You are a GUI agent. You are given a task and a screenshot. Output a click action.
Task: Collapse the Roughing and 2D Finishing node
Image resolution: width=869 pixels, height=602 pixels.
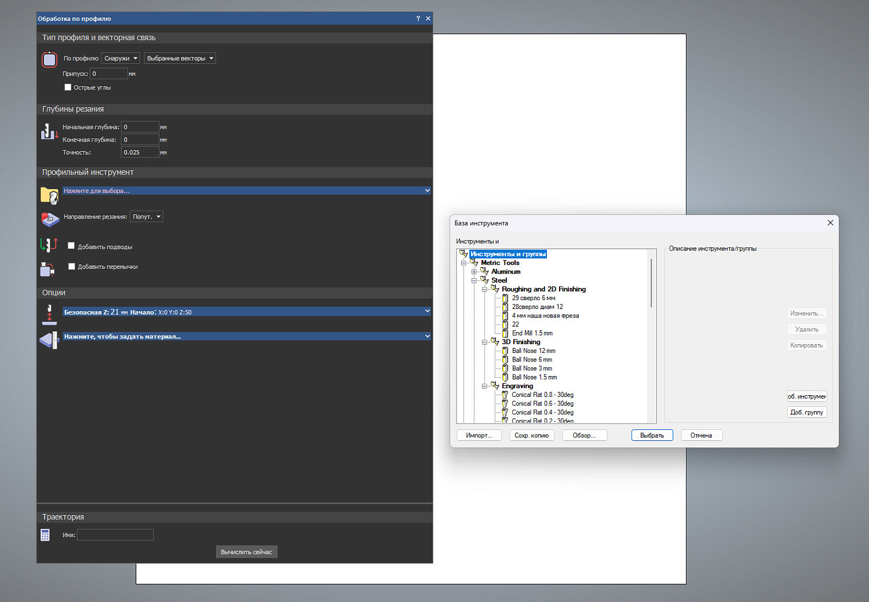tap(484, 289)
